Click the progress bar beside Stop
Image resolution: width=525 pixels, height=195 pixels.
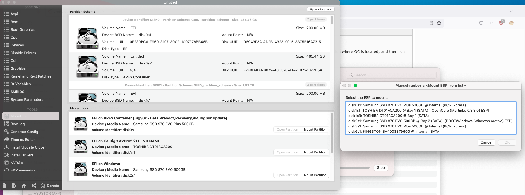[x=355, y=168]
